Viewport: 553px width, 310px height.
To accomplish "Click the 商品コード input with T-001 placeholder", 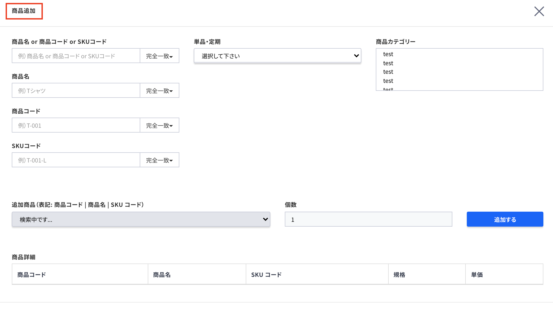I will [x=76, y=125].
